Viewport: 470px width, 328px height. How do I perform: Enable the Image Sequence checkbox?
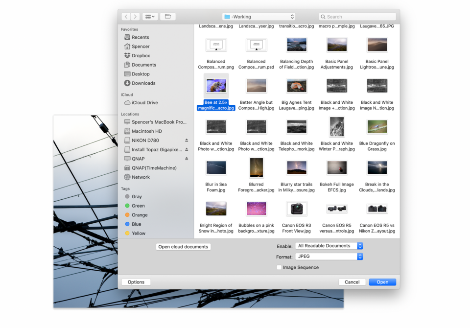279,268
